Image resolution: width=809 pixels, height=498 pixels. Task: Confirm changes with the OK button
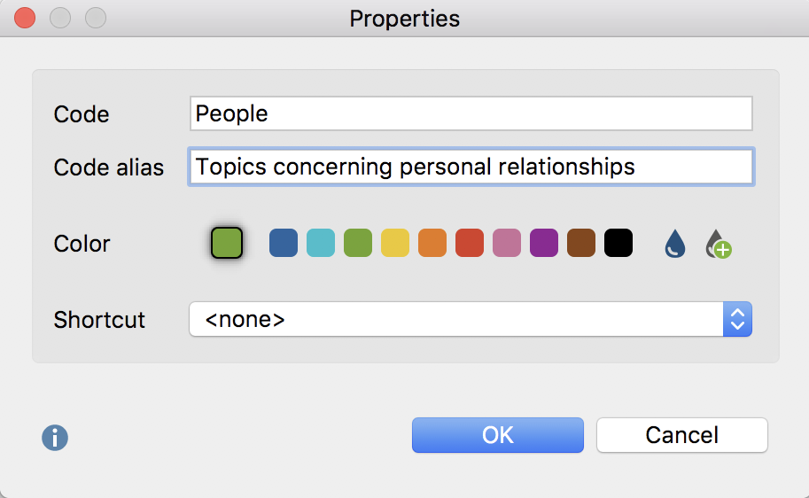(497, 435)
